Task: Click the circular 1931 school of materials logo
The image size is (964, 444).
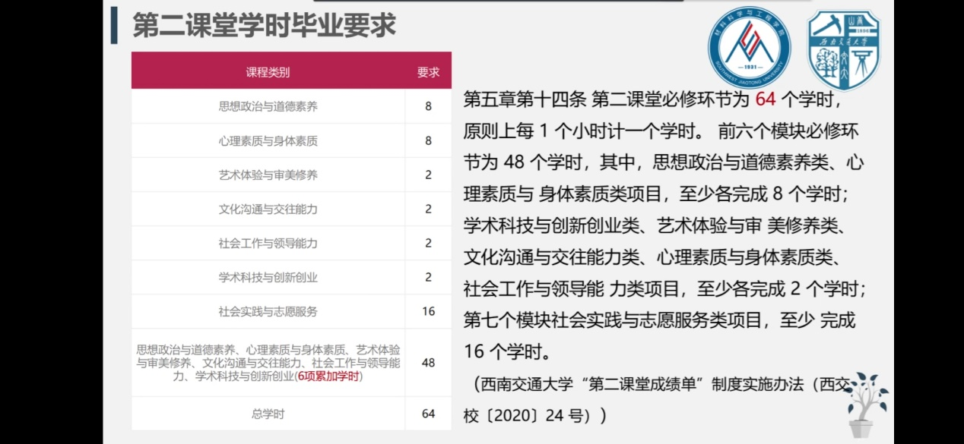Action: point(749,48)
